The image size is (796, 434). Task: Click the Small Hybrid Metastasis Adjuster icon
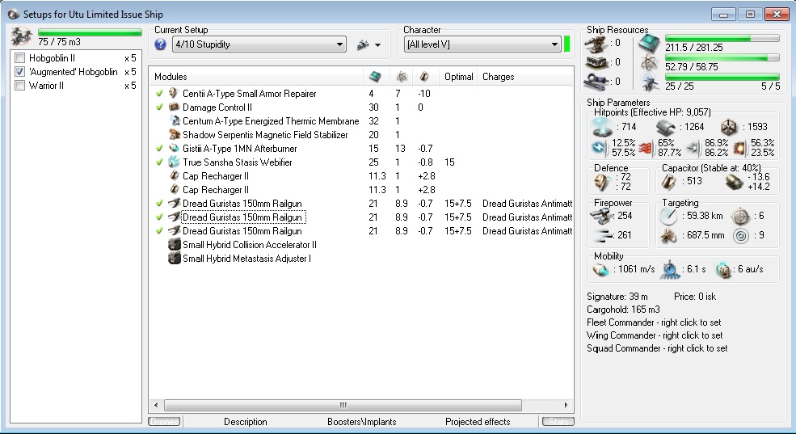point(174,259)
